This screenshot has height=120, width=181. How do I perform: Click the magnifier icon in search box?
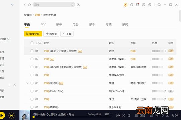pyautogui.click(x=72, y=5)
